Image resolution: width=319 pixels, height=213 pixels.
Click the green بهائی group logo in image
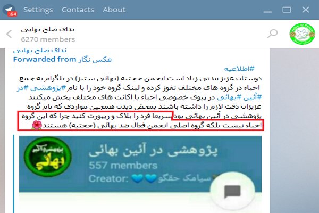48,157
